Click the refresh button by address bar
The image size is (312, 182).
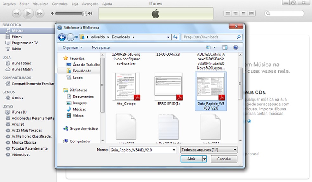click(x=175, y=37)
